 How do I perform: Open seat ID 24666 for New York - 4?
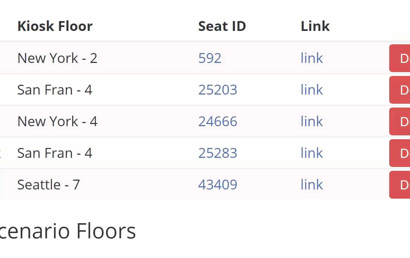[x=218, y=121]
